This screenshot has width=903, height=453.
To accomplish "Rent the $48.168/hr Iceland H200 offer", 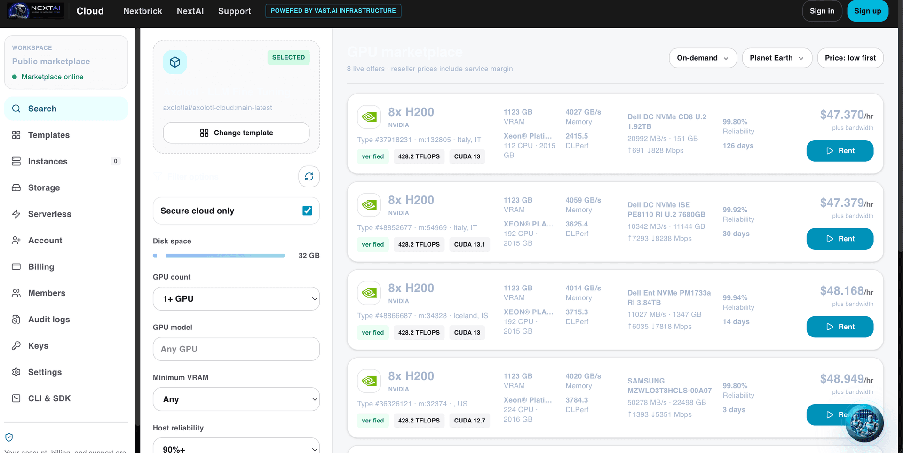I will (x=840, y=327).
